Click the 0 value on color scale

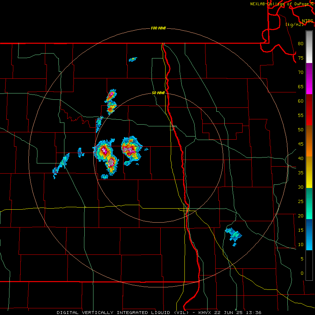point(302,273)
